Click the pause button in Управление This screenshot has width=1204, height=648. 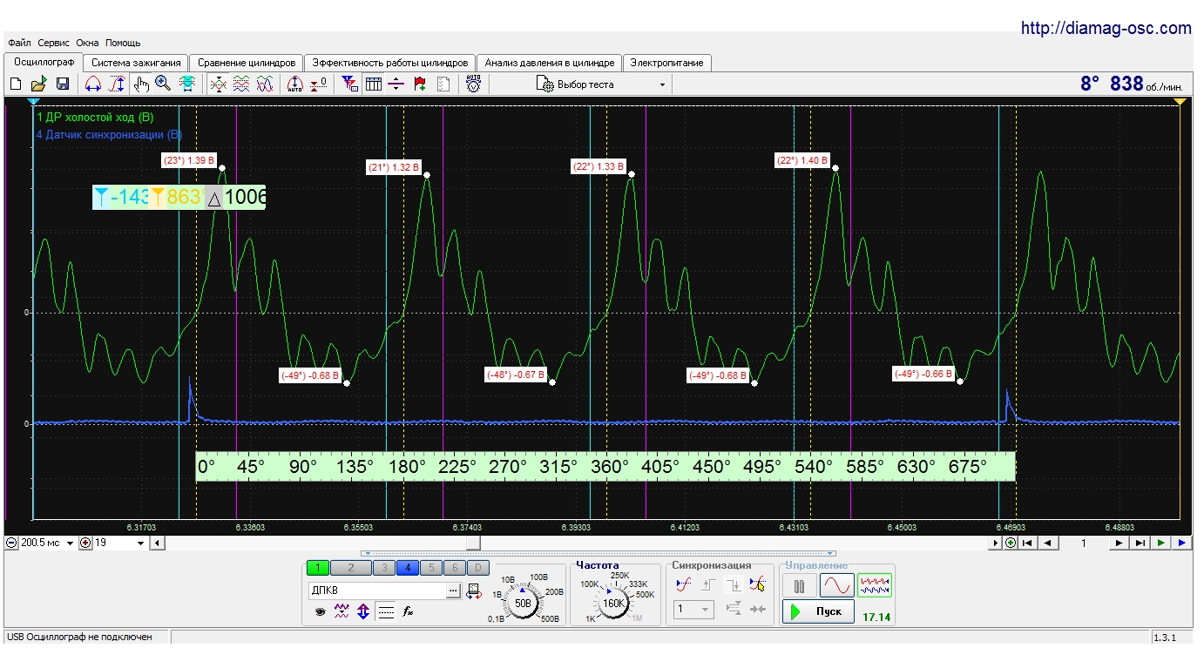(799, 586)
